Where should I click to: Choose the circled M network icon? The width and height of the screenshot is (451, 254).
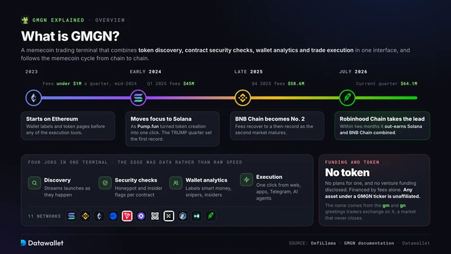(155, 216)
